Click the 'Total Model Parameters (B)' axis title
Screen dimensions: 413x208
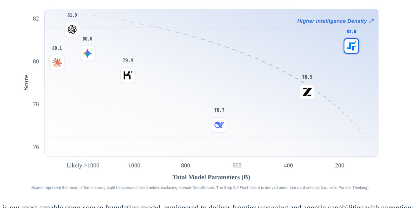click(x=211, y=177)
